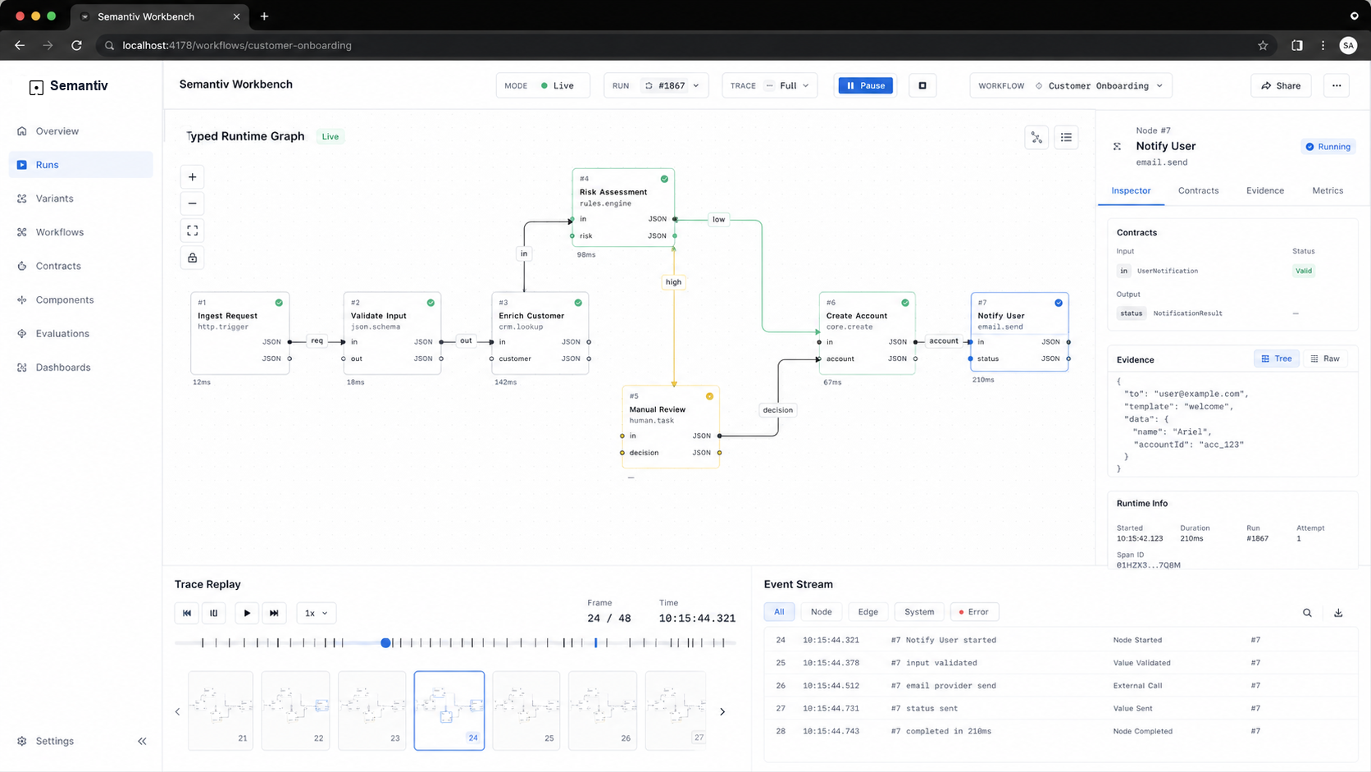Click event row email provider send
1371x772 pixels.
pyautogui.click(x=1060, y=686)
